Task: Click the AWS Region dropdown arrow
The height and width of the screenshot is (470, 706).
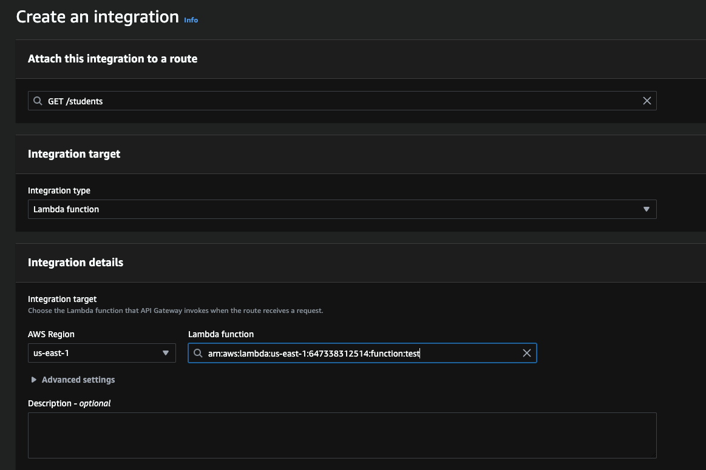Action: 166,353
